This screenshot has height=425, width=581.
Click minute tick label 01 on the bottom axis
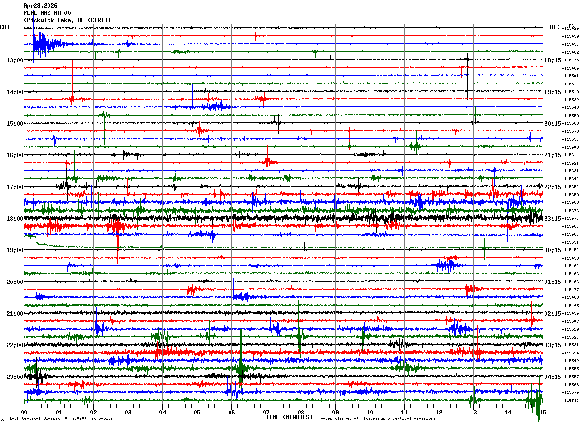coord(59,413)
